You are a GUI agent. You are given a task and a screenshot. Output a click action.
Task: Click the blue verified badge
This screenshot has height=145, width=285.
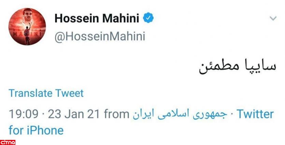coord(147,18)
